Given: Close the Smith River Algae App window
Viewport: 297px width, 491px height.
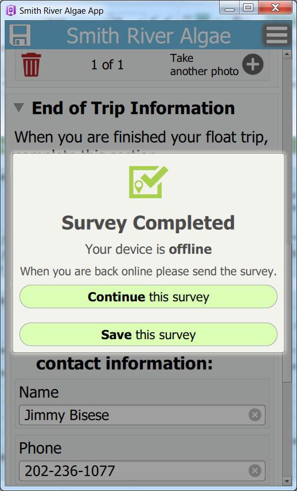Looking at the screenshot, I should (x=275, y=7).
